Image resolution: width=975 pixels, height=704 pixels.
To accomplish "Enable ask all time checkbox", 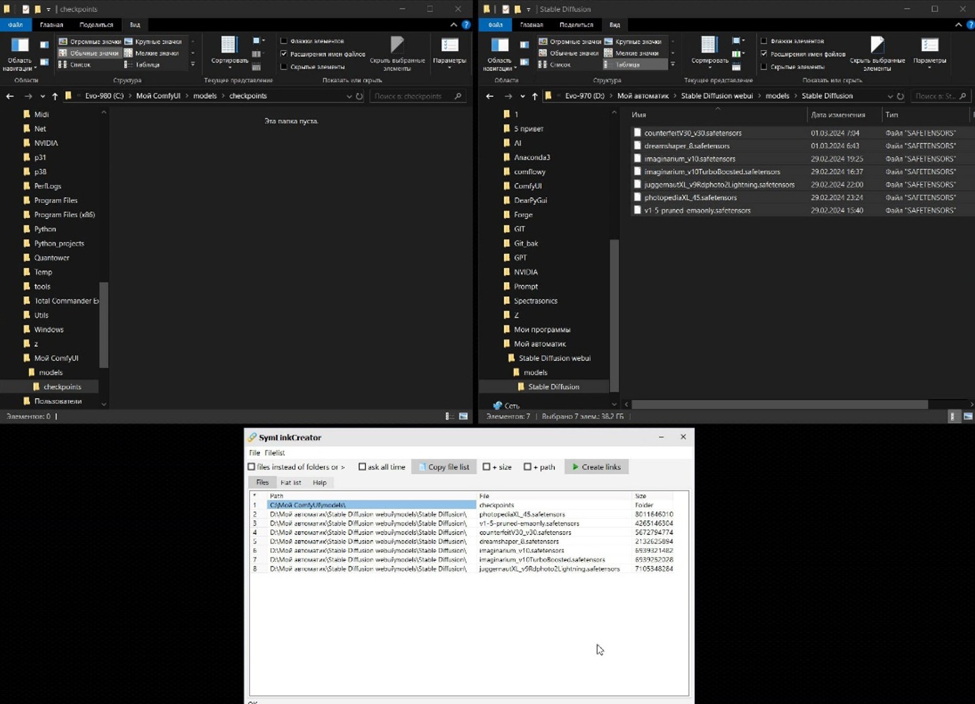I will tap(362, 467).
